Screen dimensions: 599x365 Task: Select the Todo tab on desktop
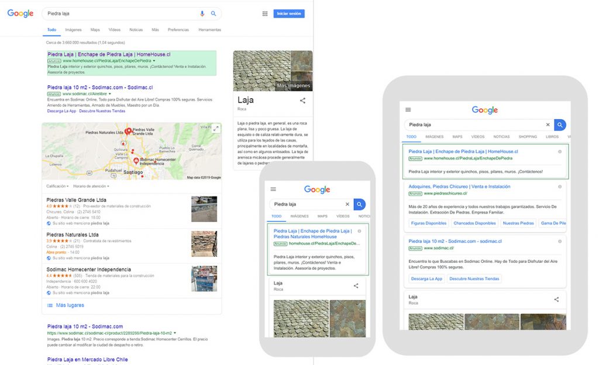tap(51, 30)
